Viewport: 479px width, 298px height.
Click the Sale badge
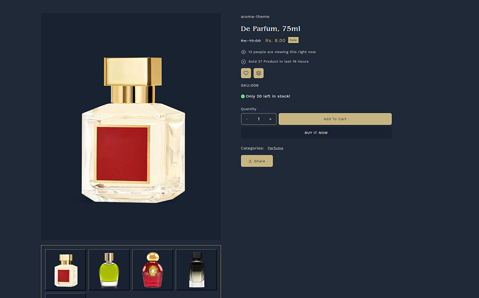pyautogui.click(x=293, y=40)
